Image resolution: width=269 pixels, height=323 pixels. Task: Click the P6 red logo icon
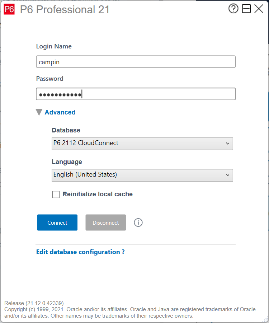9,9
